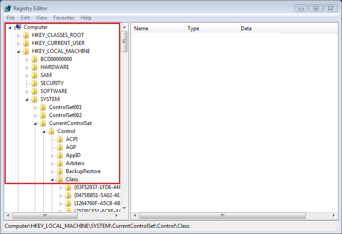Click the tree pane scroll down arrow
The image size is (342, 234).
[124, 208]
